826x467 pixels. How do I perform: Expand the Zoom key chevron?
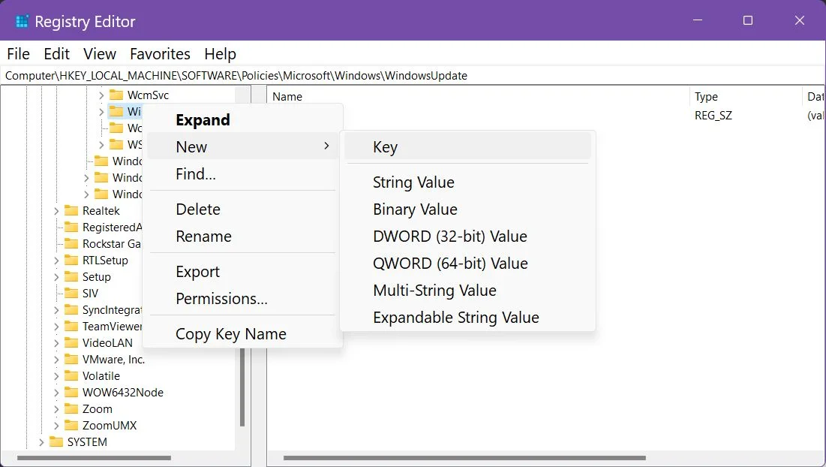coord(56,409)
